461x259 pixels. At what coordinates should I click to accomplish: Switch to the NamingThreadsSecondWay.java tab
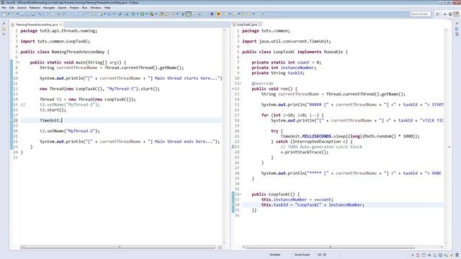point(36,24)
